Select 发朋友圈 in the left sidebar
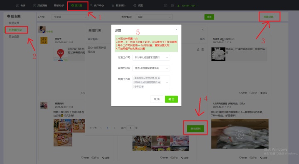 (x=14, y=23)
